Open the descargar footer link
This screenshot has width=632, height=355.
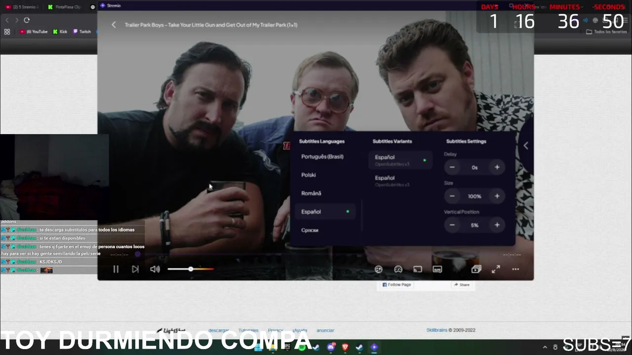218,330
